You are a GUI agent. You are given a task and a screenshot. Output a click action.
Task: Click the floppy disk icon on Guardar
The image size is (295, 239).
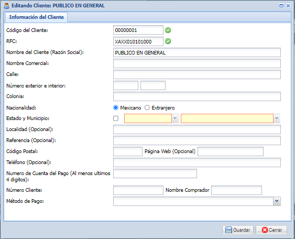(x=228, y=230)
